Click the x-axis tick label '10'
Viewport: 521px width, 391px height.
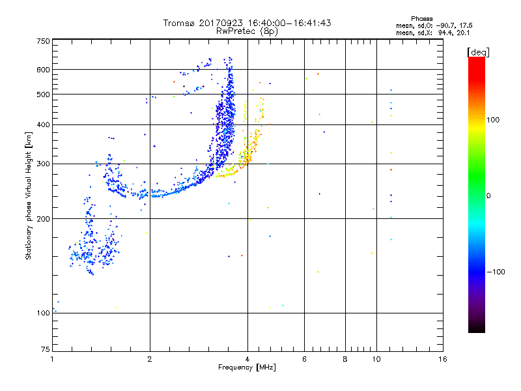(376, 359)
